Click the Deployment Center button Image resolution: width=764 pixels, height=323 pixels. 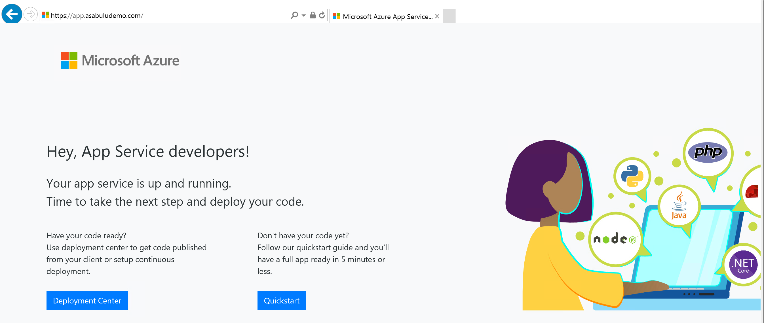coord(88,301)
